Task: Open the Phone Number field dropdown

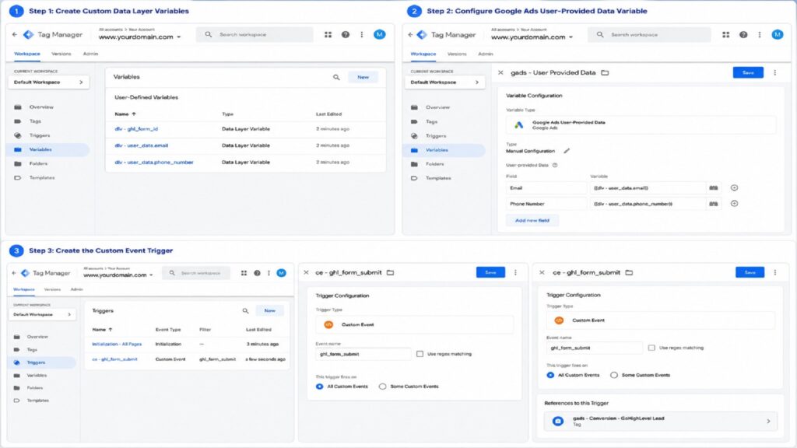Action: tap(546, 204)
